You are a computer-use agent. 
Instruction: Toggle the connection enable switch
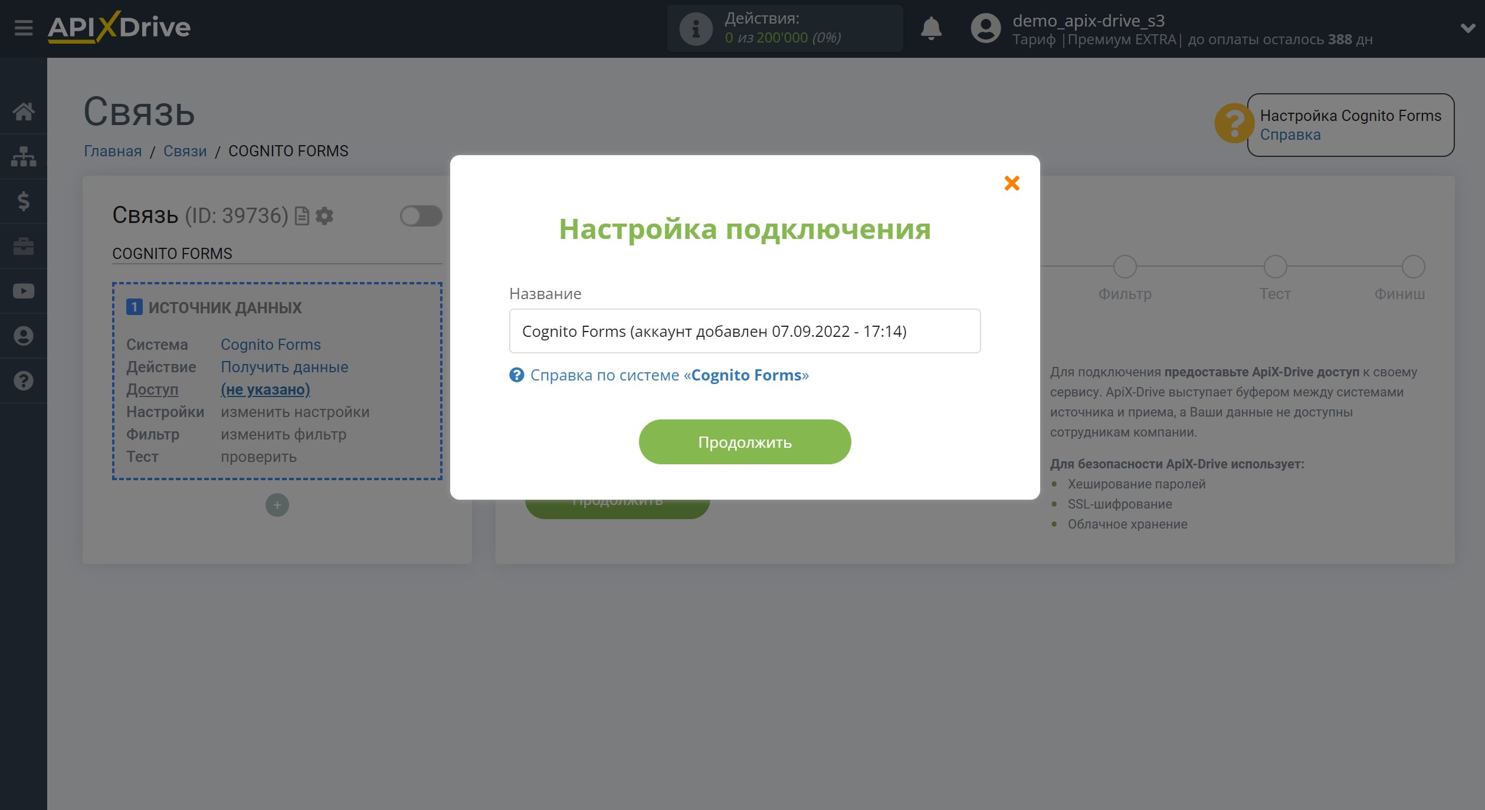421,216
